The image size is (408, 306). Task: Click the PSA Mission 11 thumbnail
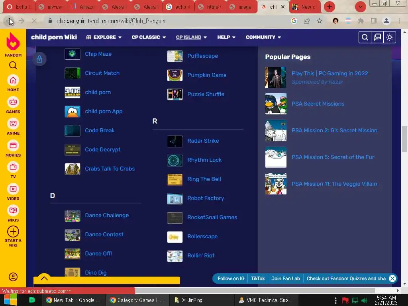point(276,184)
